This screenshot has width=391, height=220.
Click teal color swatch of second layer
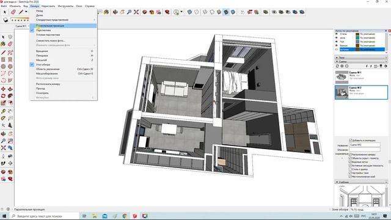coord(357,38)
